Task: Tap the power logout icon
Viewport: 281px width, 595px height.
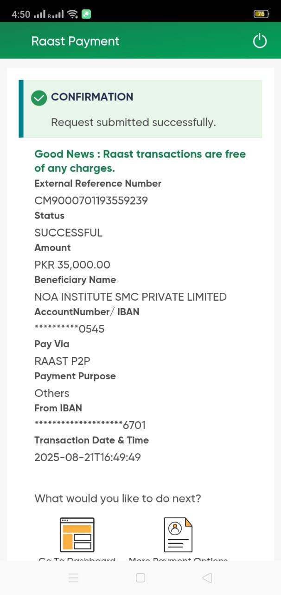Action: (260, 41)
